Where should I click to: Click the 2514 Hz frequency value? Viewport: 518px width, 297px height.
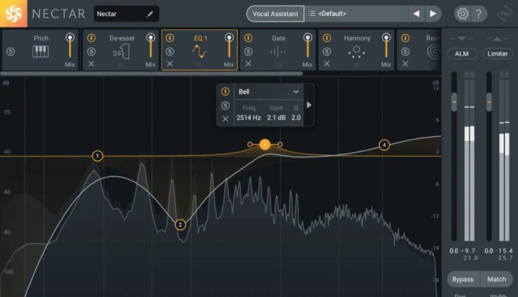point(248,118)
